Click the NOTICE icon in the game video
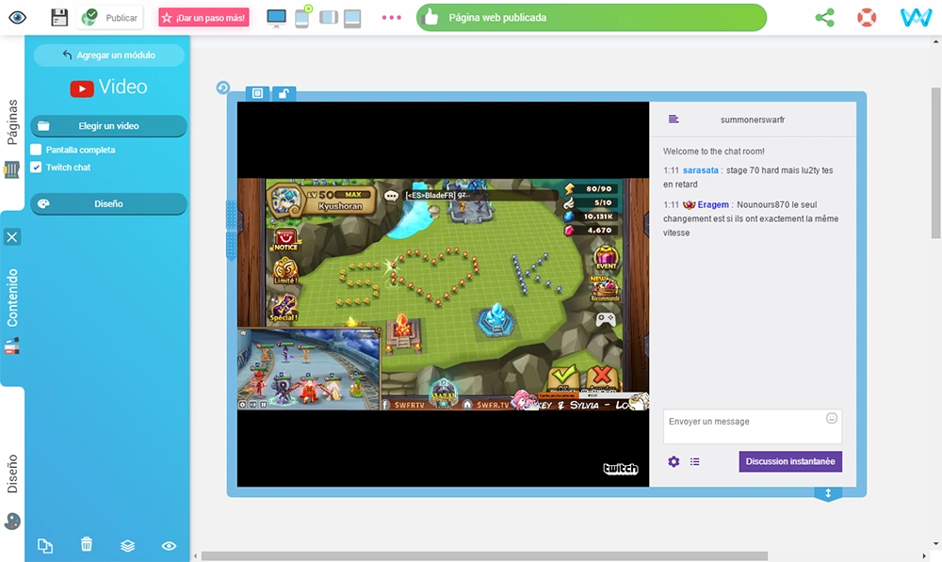This screenshot has width=942, height=562. (285, 239)
